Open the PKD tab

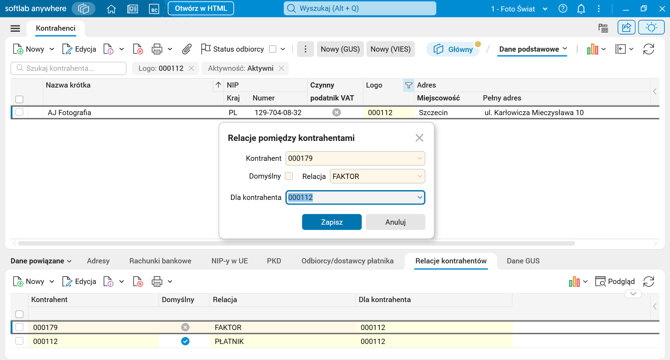pyautogui.click(x=274, y=261)
